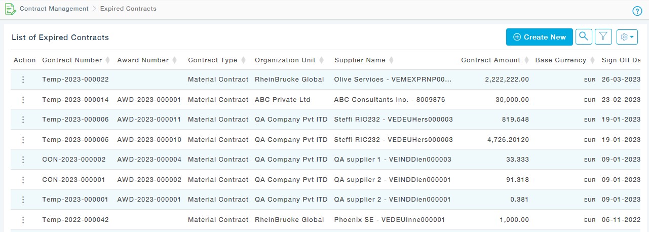Click the help question mark icon
The height and width of the screenshot is (232, 649).
(x=637, y=12)
